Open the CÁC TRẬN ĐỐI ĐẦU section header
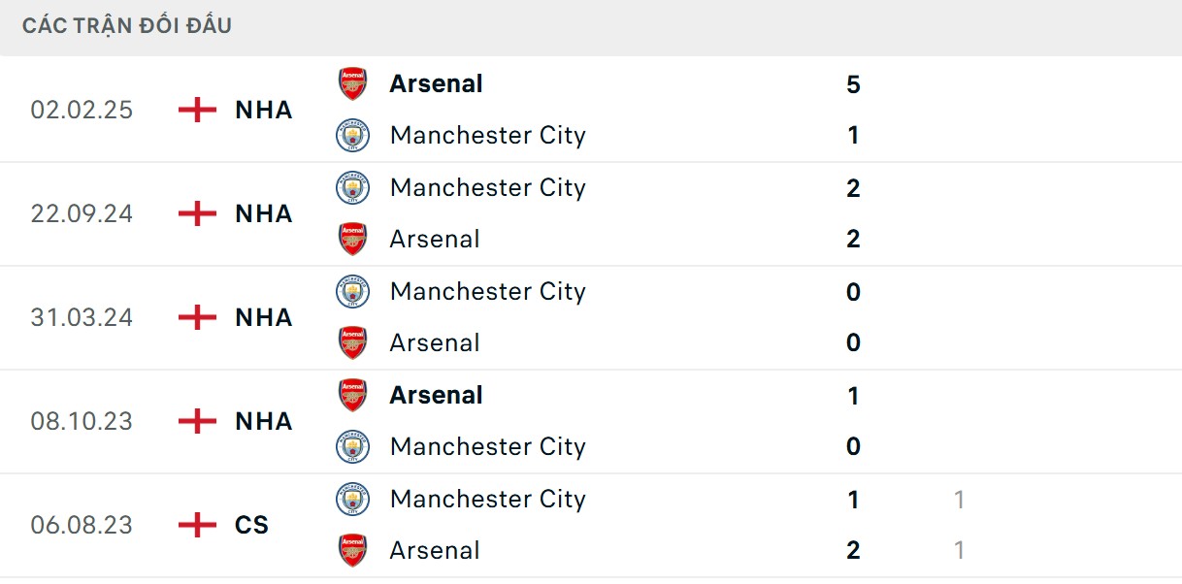 126,25
